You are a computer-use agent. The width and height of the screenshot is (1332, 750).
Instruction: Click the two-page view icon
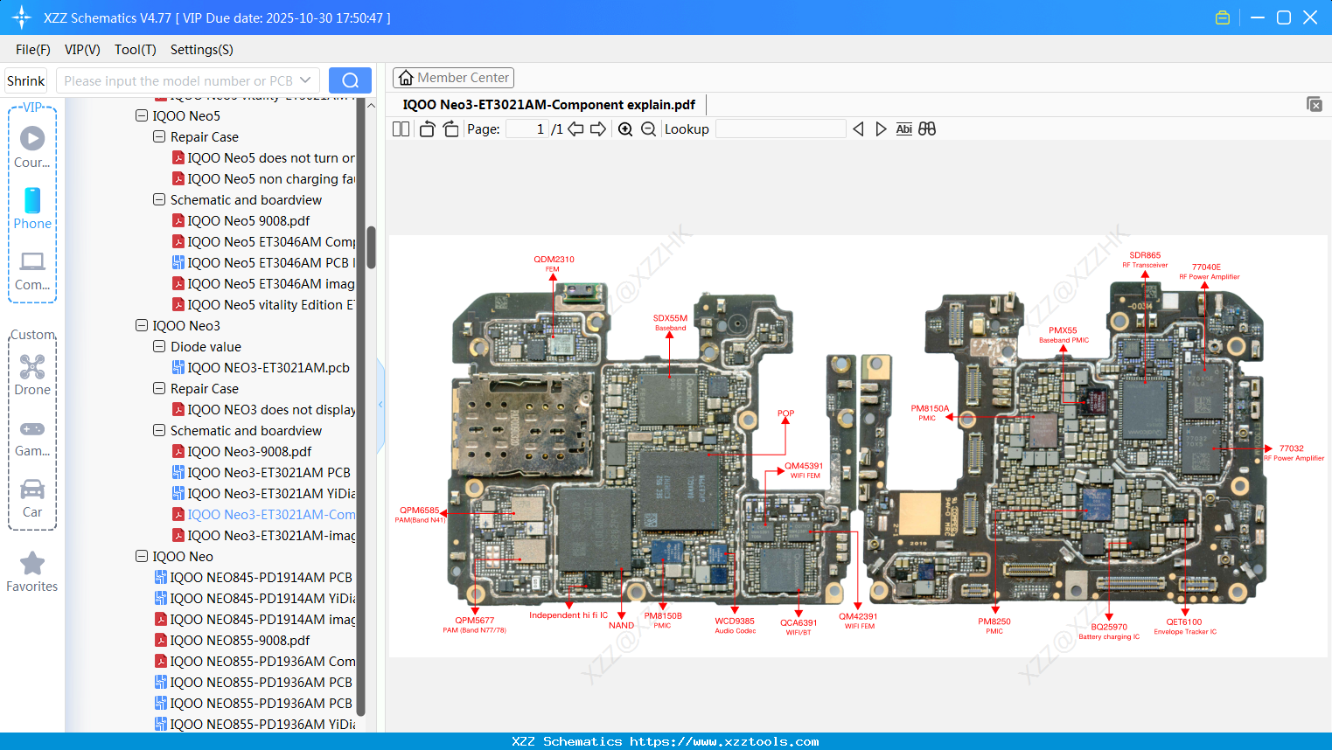tap(400, 128)
